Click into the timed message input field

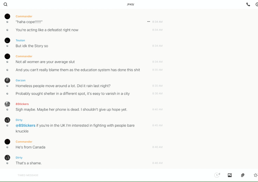[x=104, y=175]
